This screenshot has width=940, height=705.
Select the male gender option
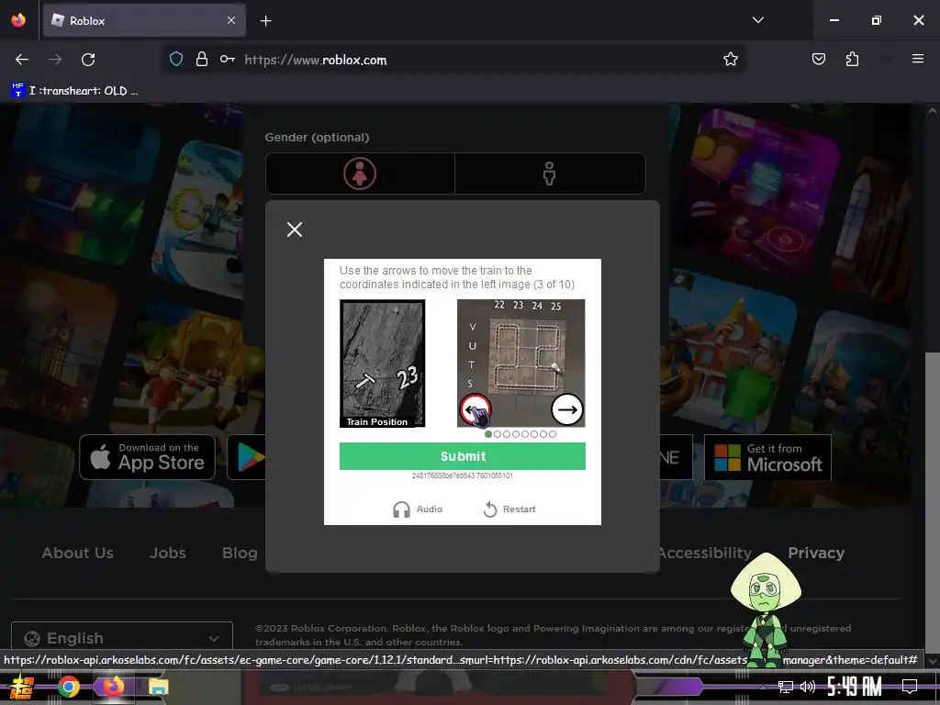point(550,173)
